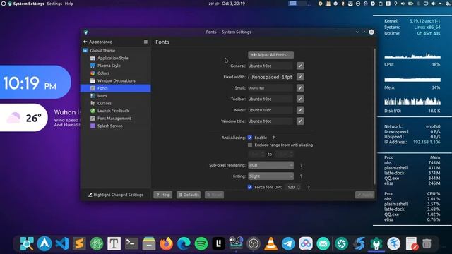452x254 pixels.
Task: Launch Firefox from the dock
Action: [167, 244]
